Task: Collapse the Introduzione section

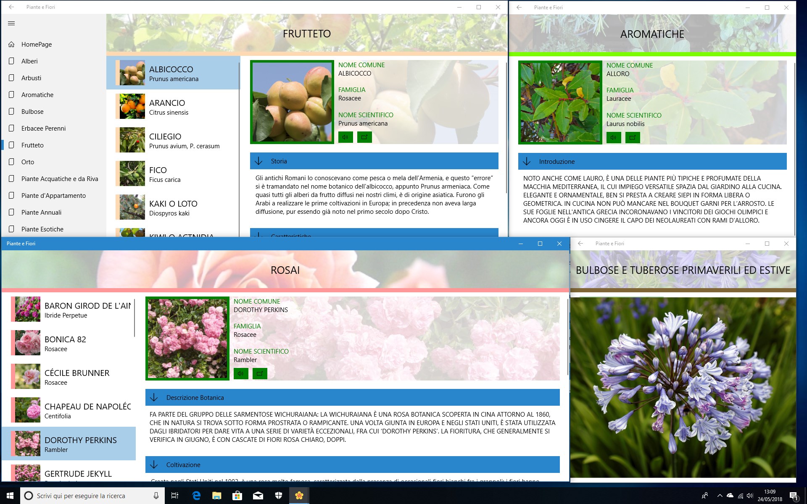Action: point(527,162)
